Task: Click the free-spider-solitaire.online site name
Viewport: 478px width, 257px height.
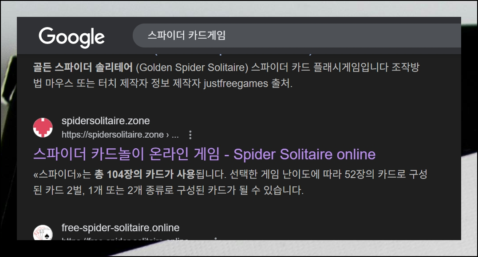Action: tap(120, 228)
